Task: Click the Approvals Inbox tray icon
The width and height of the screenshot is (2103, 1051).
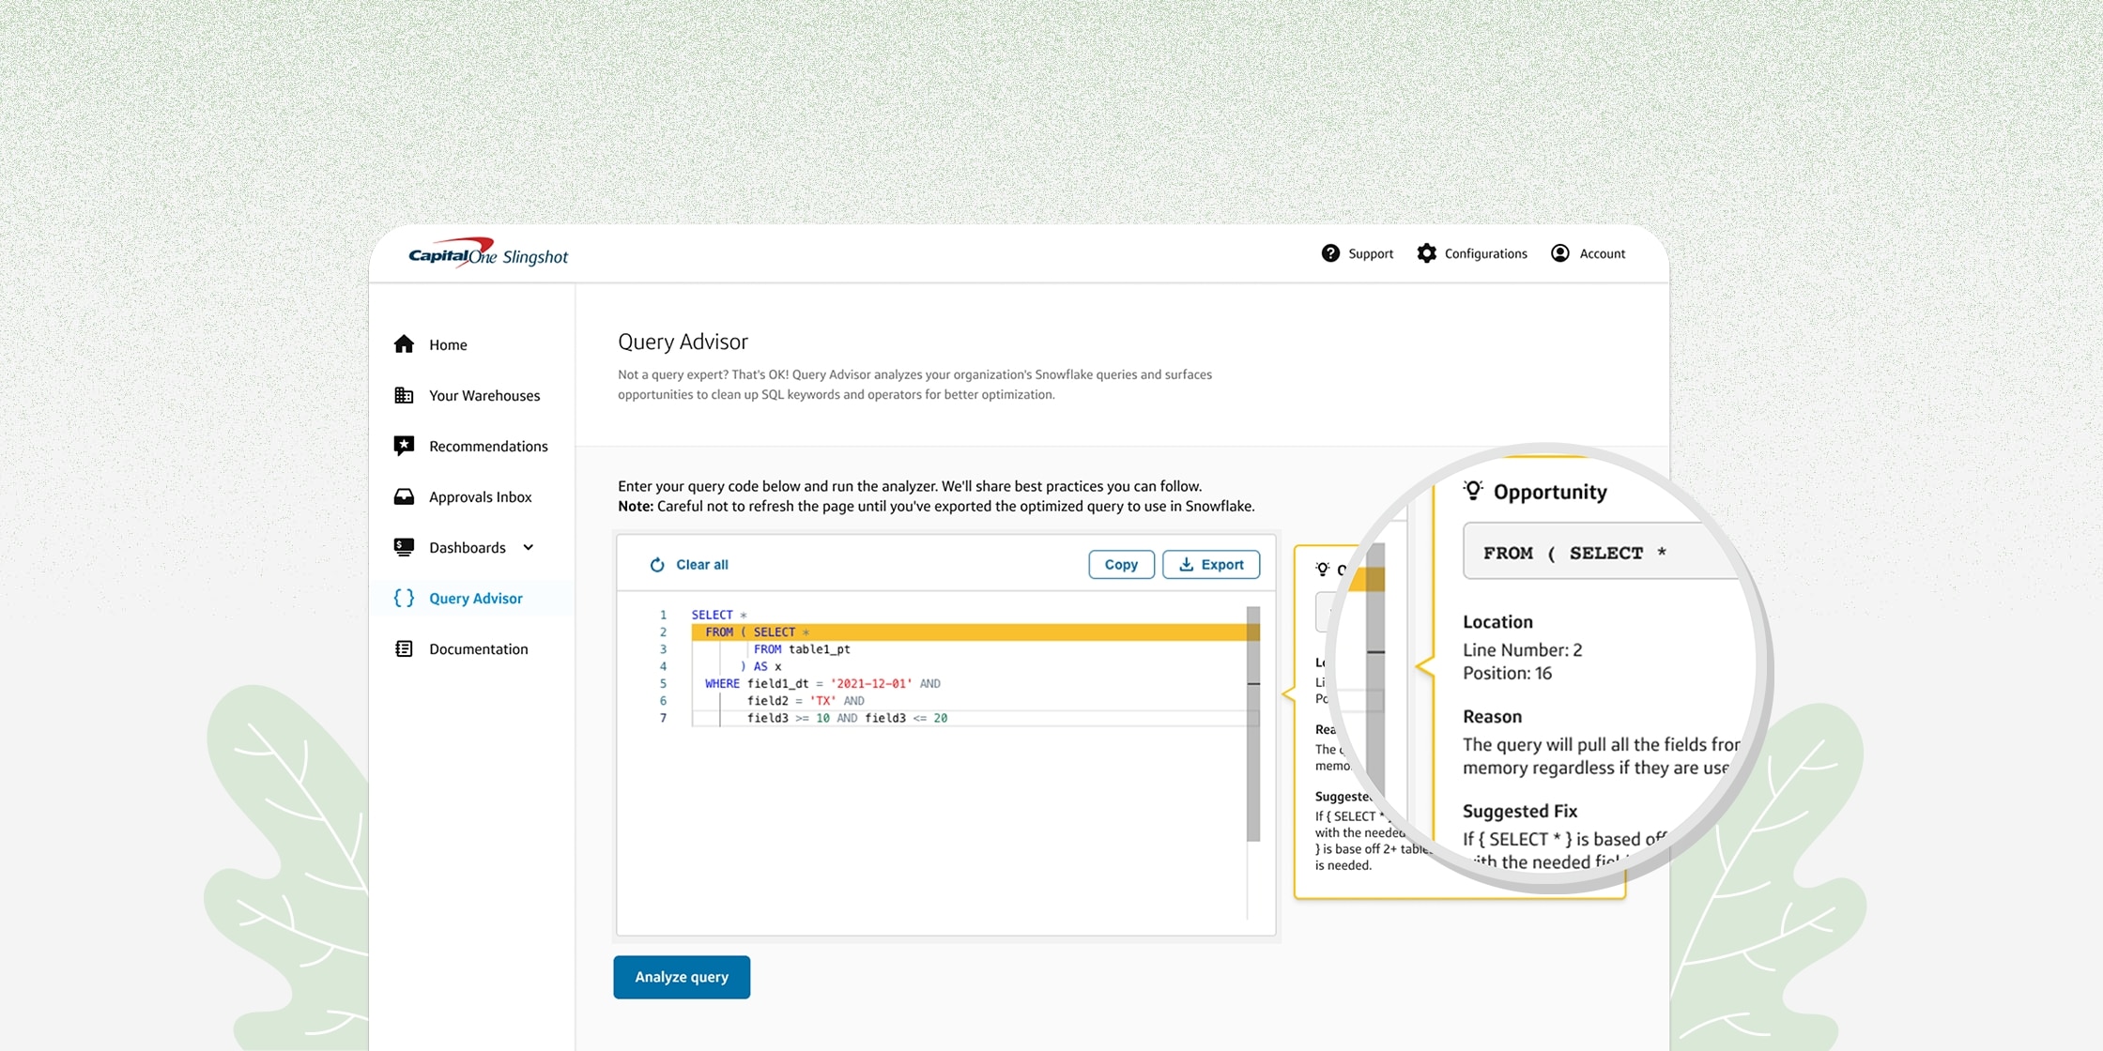Action: click(x=404, y=496)
